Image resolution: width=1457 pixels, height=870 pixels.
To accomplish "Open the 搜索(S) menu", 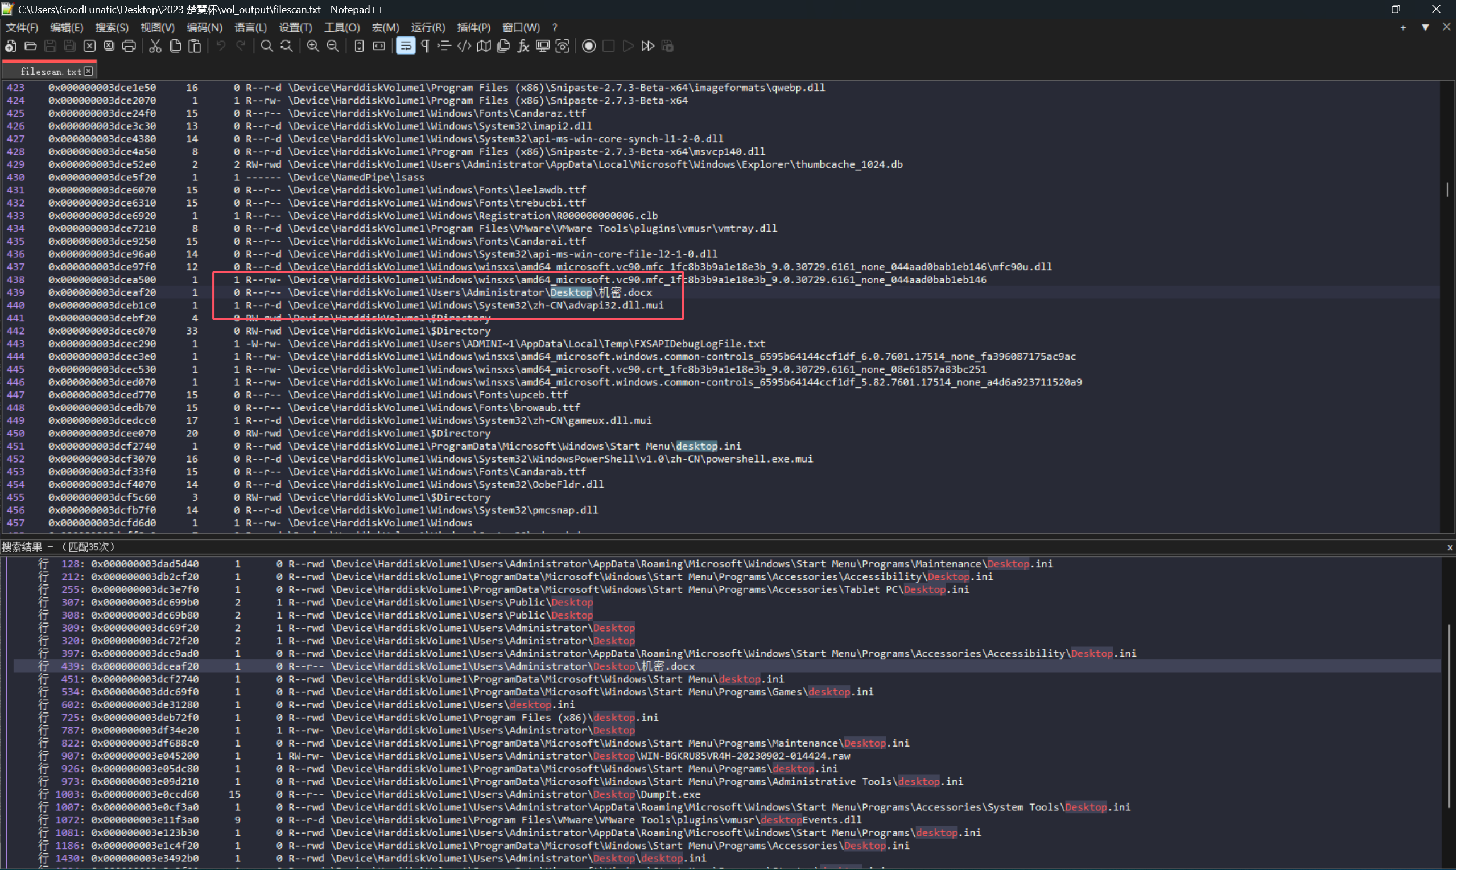I will pyautogui.click(x=112, y=27).
